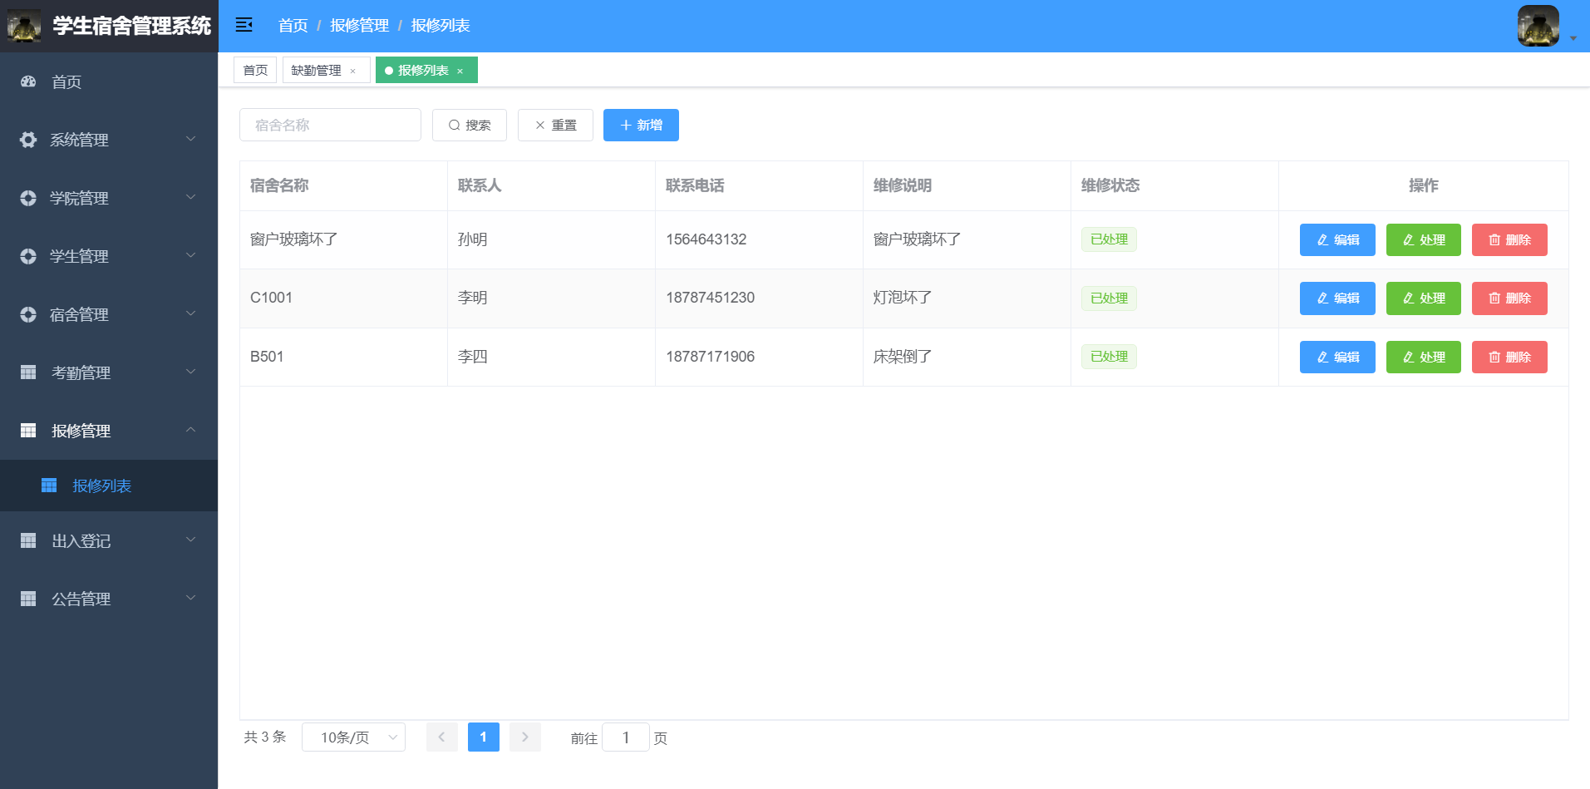
Task: Edit the 窗户玻璃坏了 dormitory row
Action: click(x=1337, y=239)
